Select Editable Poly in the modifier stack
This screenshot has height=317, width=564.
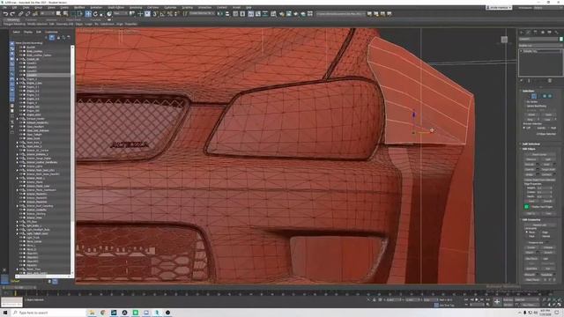click(x=531, y=51)
